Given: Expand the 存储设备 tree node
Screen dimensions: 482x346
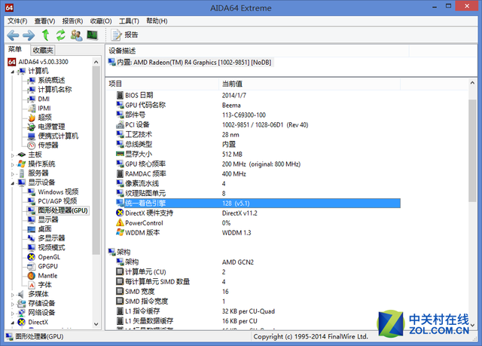Looking at the screenshot, I should point(12,304).
